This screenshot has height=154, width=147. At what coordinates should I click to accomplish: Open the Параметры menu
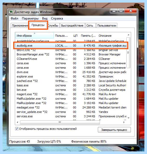pos(30,18)
